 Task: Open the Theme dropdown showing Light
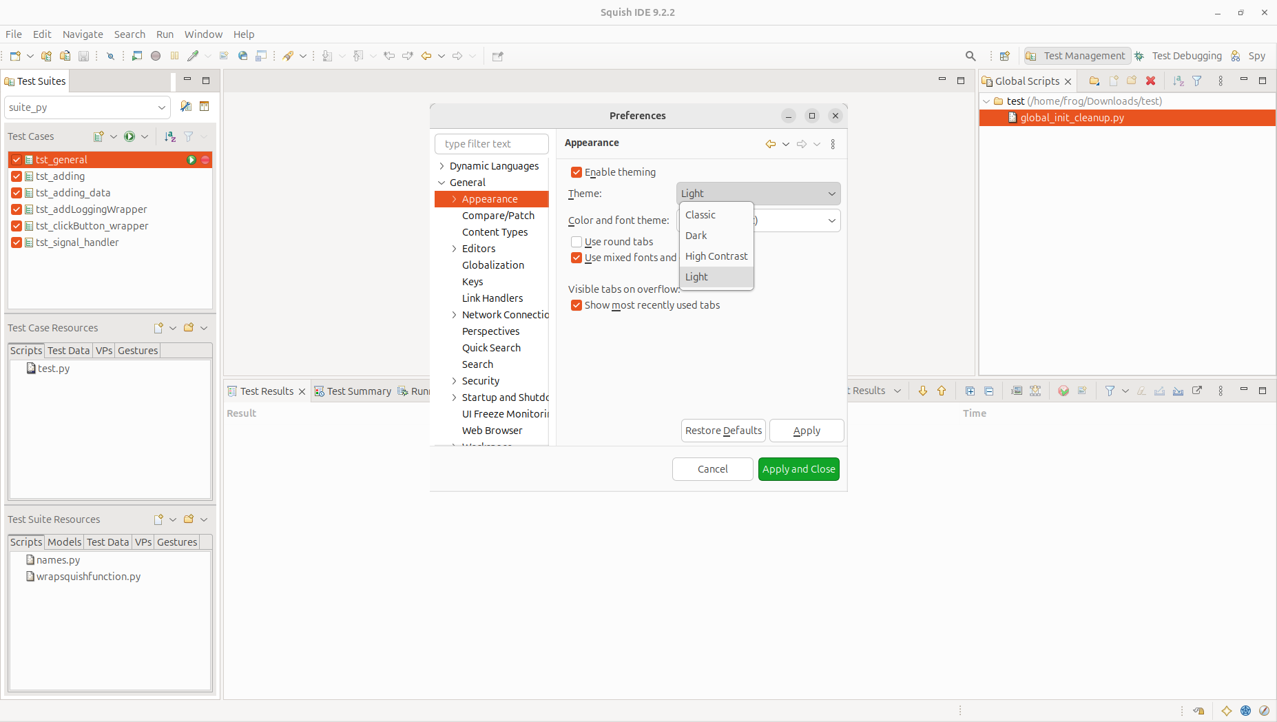[758, 194]
